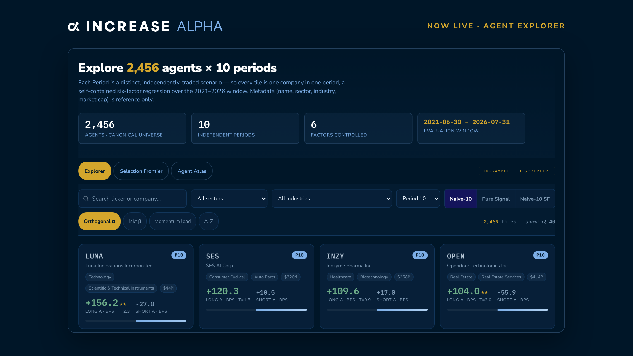The height and width of the screenshot is (356, 633).
Task: Sort by Mkt β
Action: pyautogui.click(x=135, y=221)
